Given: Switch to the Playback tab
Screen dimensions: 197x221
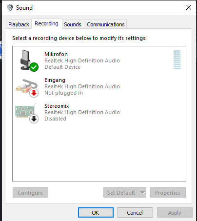Looking at the screenshot, I should pos(19,24).
